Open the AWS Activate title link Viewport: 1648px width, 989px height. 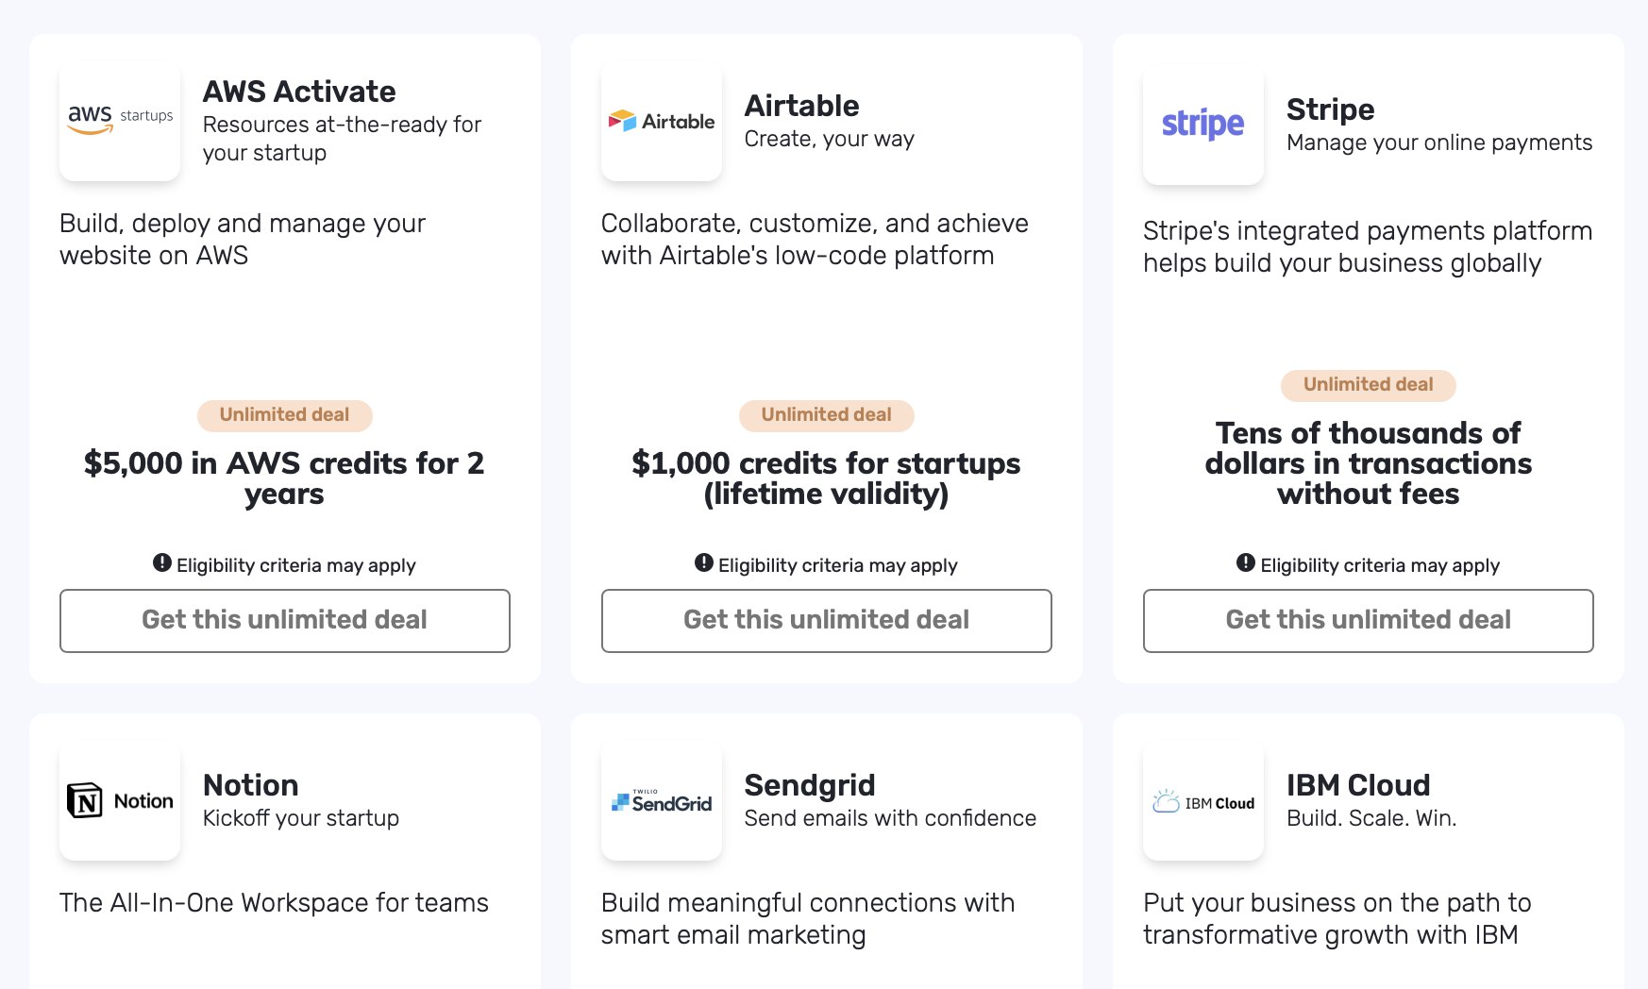(299, 92)
